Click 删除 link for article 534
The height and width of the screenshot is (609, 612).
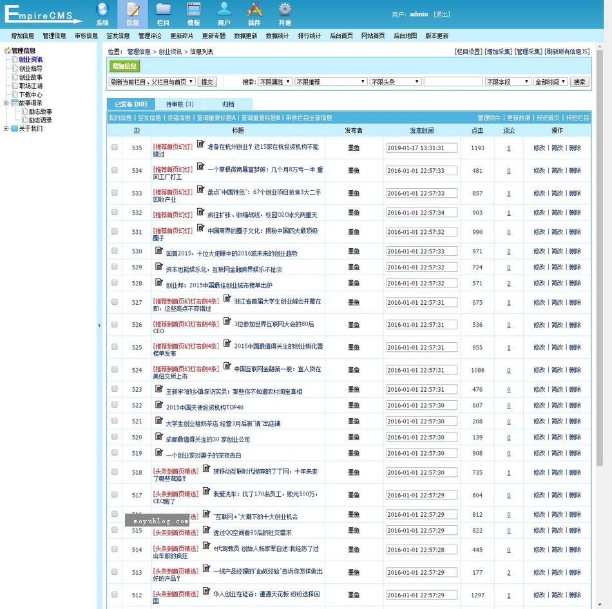tap(575, 171)
